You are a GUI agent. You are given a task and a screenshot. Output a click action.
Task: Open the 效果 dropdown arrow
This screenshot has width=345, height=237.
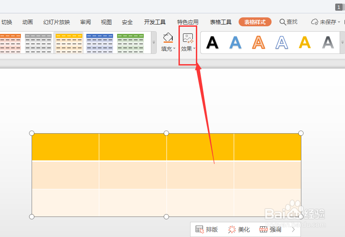(x=194, y=49)
